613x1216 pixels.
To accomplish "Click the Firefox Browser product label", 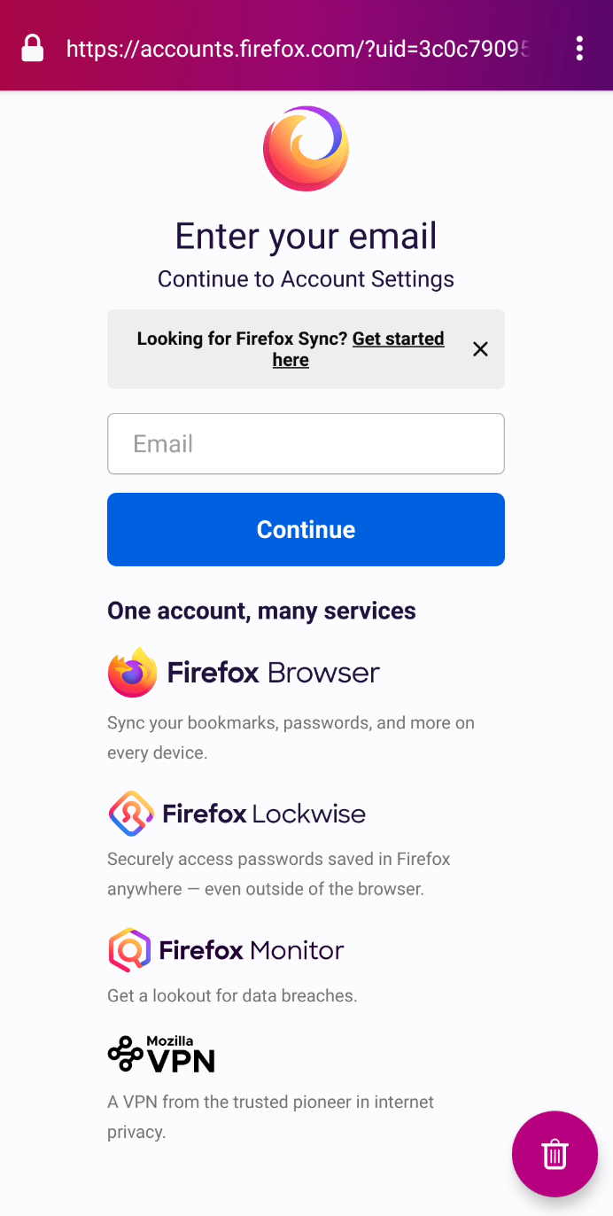I will coord(270,672).
